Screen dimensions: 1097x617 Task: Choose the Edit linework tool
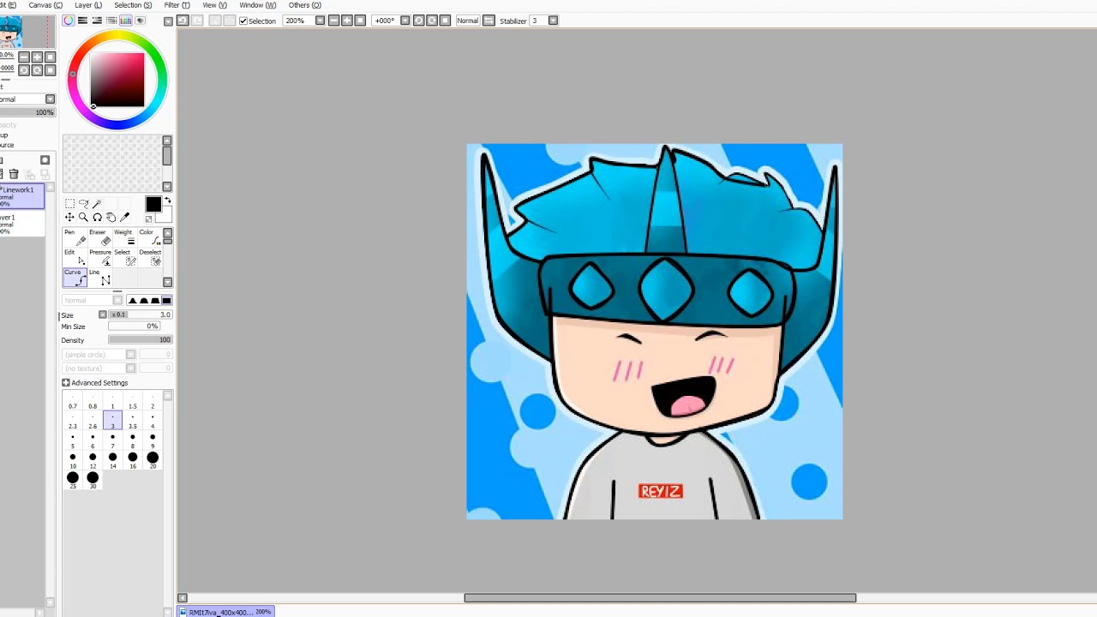click(75, 257)
